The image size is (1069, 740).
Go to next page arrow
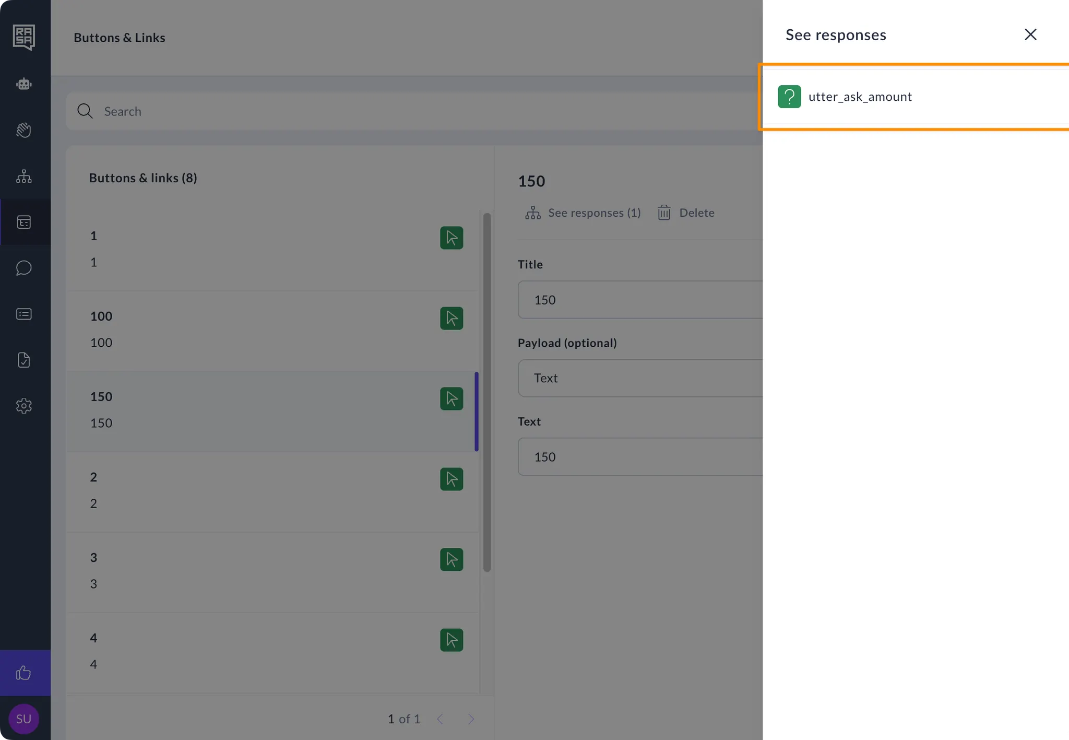471,719
